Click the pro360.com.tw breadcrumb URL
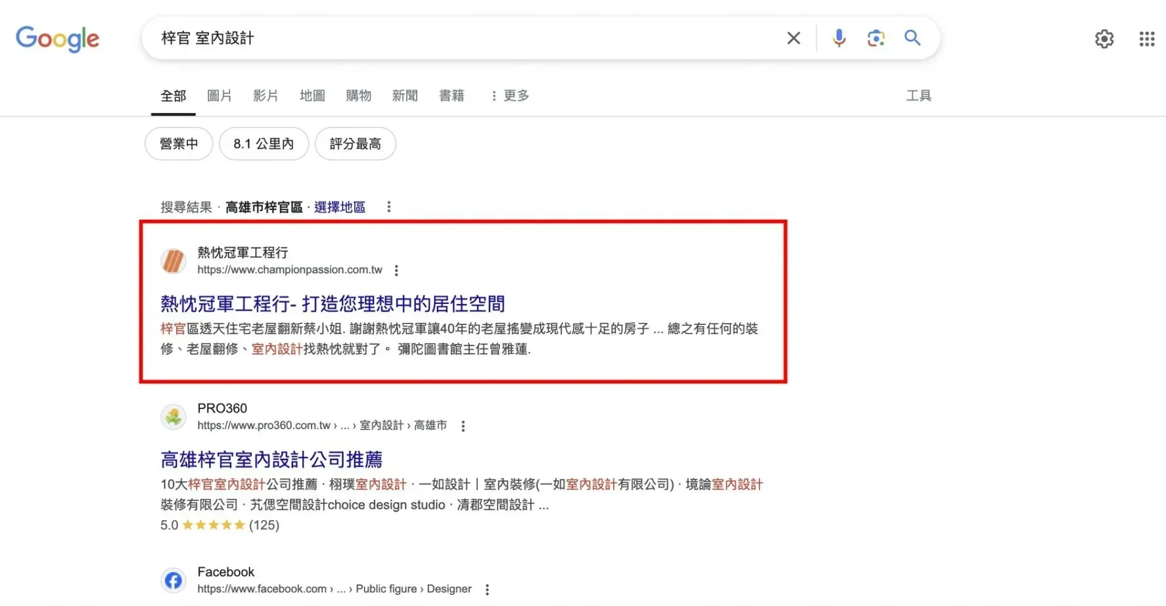 pyautogui.click(x=322, y=425)
